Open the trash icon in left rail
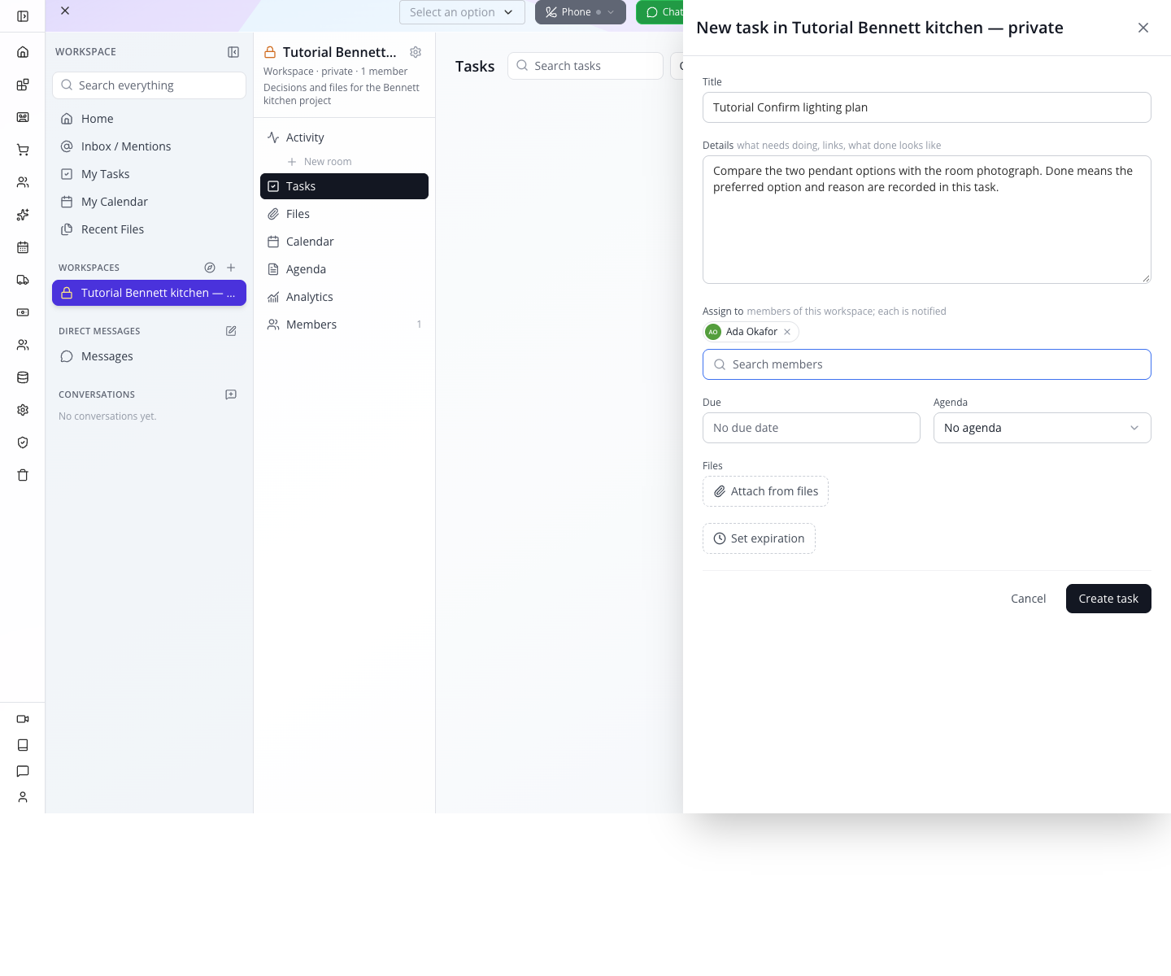This screenshot has width=1171, height=976. point(23,475)
